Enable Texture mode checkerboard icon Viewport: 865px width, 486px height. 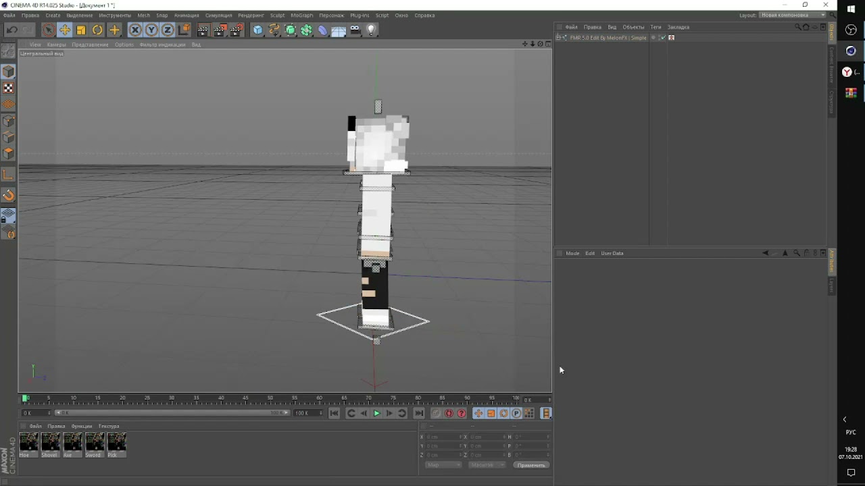pos(8,88)
